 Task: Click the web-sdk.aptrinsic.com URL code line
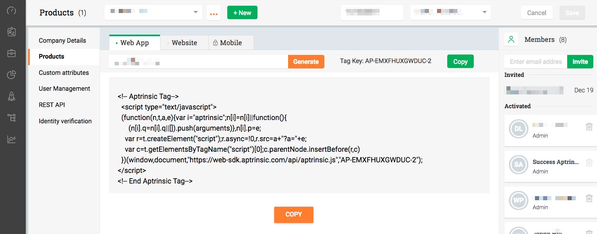[272, 160]
